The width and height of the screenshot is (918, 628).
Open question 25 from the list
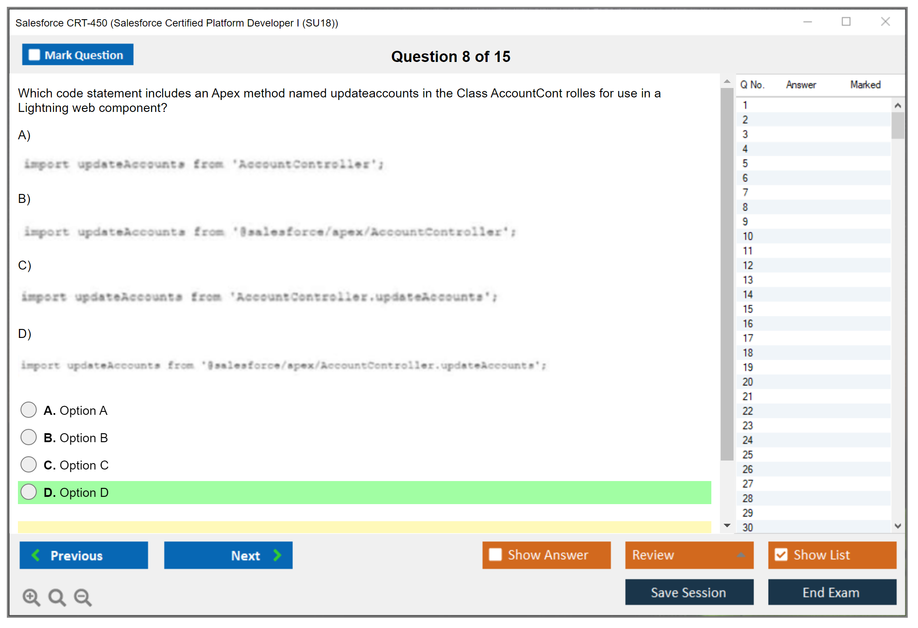pos(748,455)
